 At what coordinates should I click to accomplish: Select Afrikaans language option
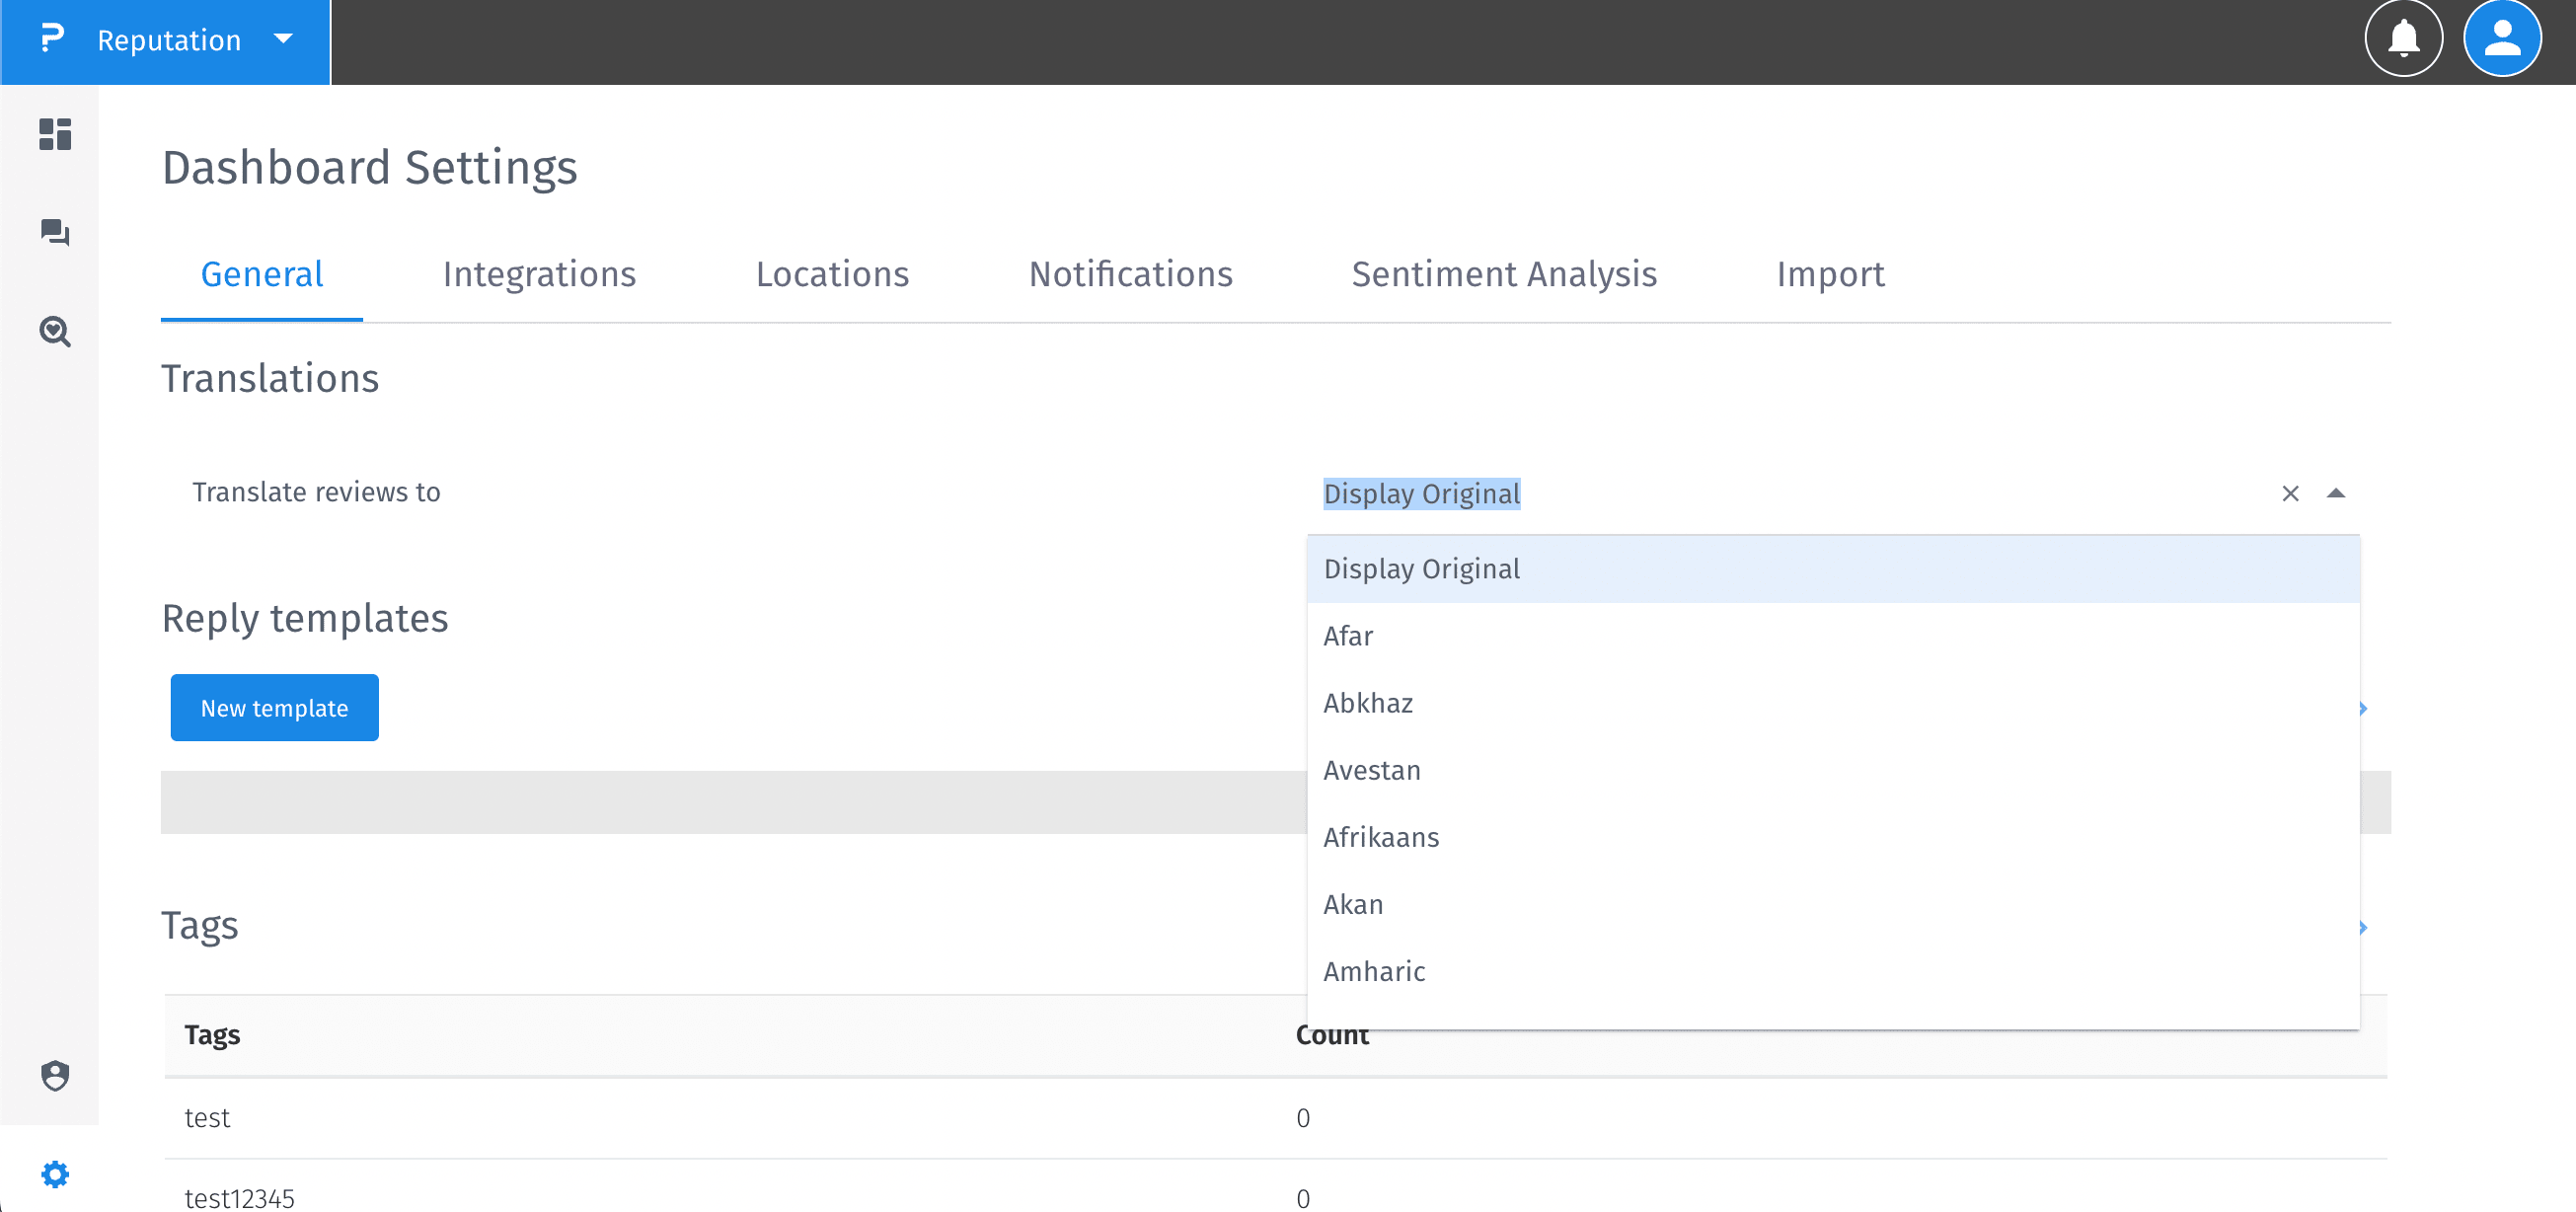tap(1832, 837)
